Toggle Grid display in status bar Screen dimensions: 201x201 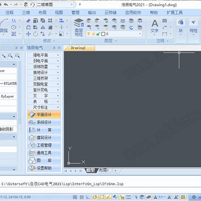click(82, 197)
